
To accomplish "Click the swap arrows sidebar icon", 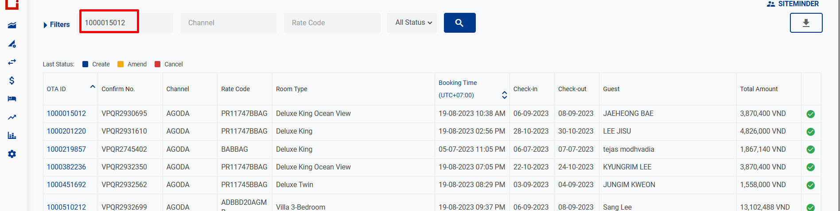I will click(x=12, y=62).
